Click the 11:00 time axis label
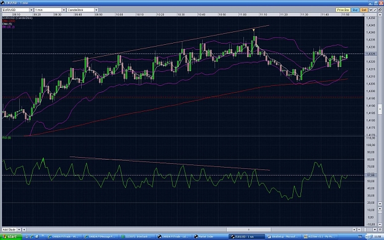The height and width of the screenshot is (240, 384). [243, 15]
